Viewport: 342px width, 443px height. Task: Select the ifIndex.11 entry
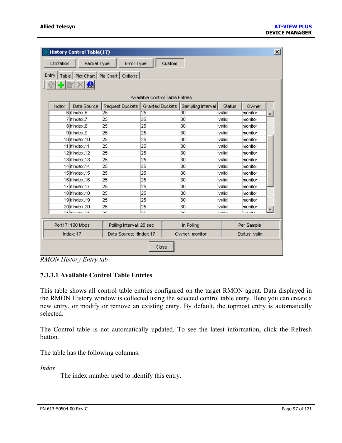pos(158,146)
